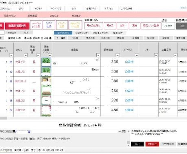The height and width of the screenshot is (154, 187).
Task: Sort by 商品名順
Action: point(90,38)
